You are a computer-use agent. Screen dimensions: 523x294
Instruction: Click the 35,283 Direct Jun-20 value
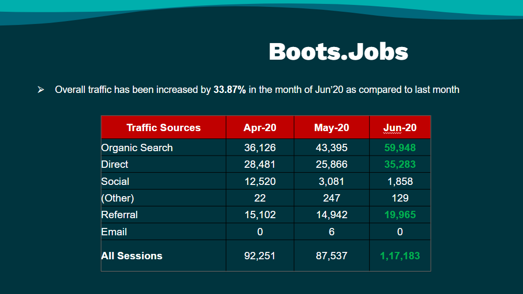400,164
